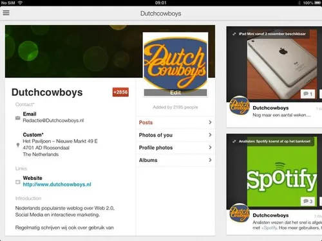This screenshot has width=322, height=241.
Task: Click the email envelope icon
Action: pos(18,118)
